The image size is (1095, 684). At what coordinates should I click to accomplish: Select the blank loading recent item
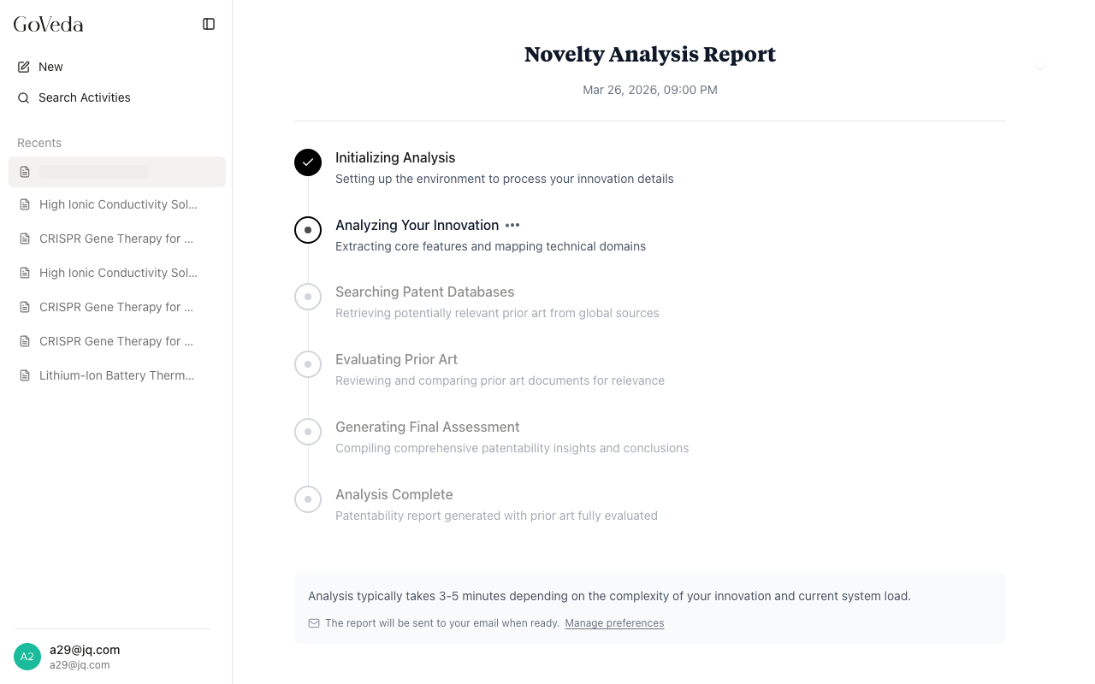click(117, 172)
